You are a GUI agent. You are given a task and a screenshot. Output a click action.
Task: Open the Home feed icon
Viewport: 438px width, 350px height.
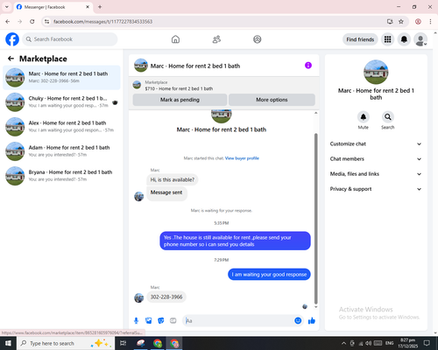[175, 39]
